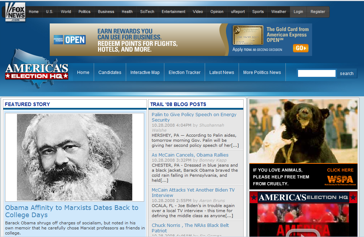
Task: Open 'Chuck Norris, The NRAs Black Belt' post
Action: (x=190, y=228)
